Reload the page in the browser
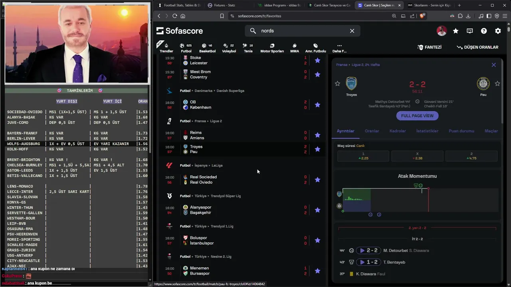 point(174,16)
